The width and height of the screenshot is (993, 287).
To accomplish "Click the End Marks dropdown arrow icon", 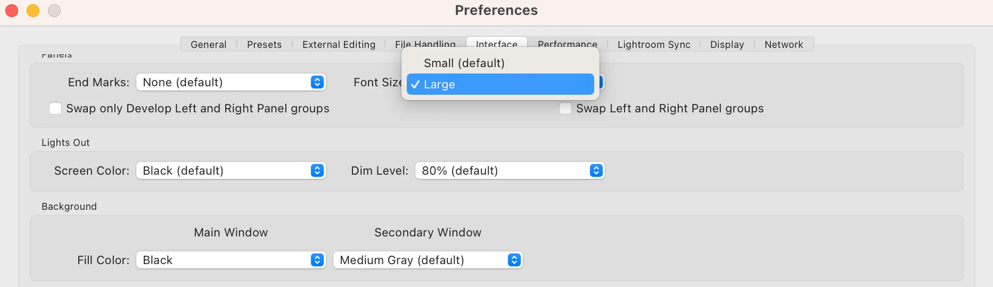I will (317, 83).
